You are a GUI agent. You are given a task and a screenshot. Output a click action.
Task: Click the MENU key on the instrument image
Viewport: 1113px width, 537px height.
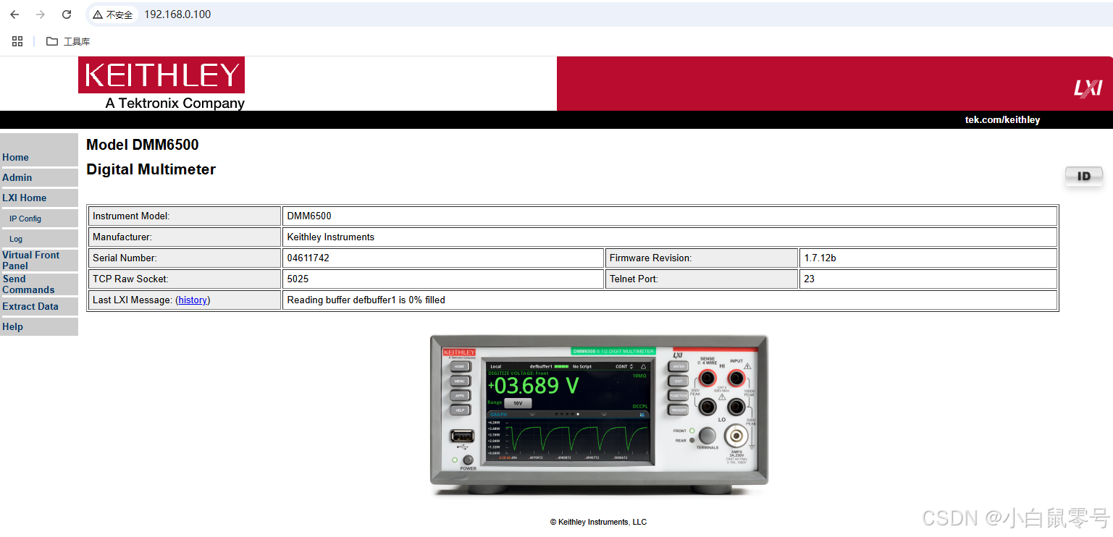460,381
